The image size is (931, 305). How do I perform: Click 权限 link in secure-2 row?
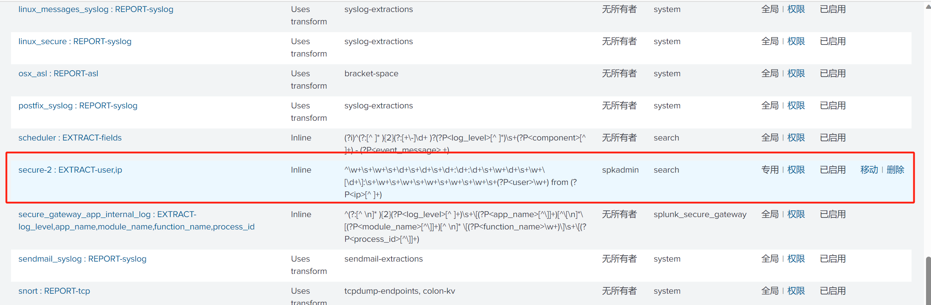tap(796, 170)
